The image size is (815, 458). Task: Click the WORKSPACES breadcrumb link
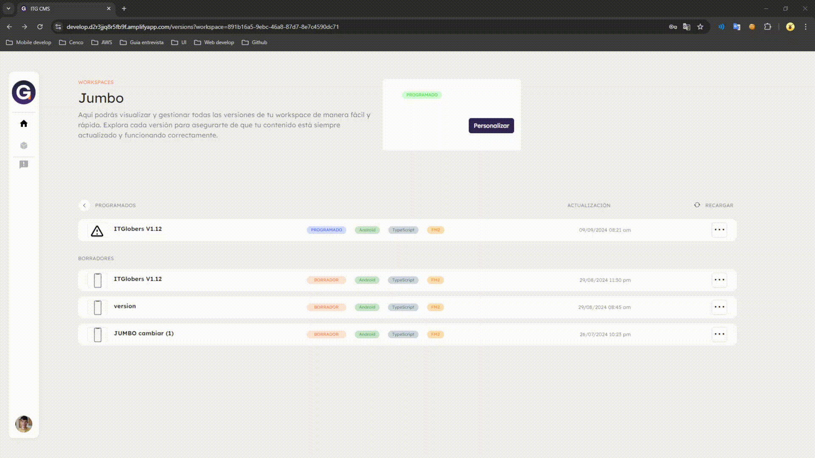(96, 82)
